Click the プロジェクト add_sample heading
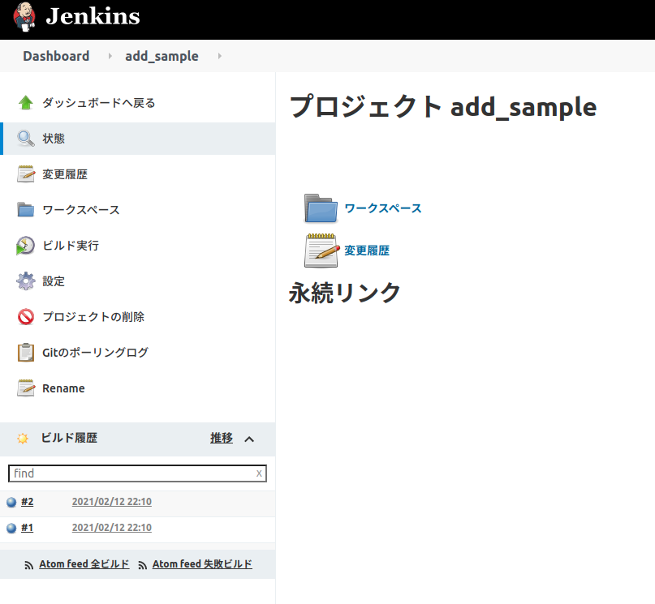The image size is (655, 604). pos(443,107)
